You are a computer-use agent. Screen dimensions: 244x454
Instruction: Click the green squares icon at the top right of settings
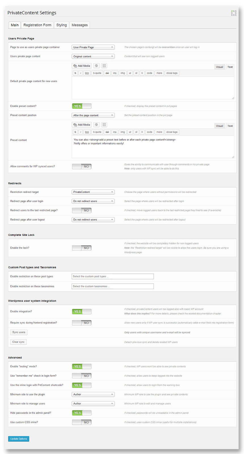click(x=234, y=13)
